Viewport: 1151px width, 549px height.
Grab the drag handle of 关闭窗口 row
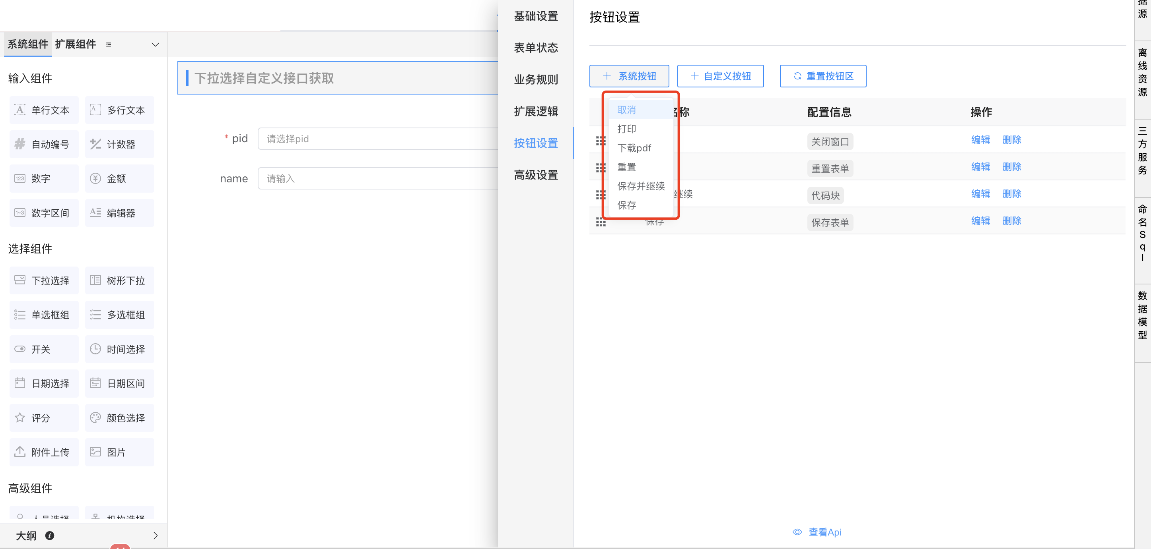pyautogui.click(x=601, y=141)
